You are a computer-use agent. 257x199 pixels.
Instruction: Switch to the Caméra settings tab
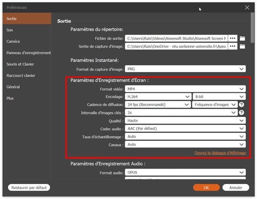click(13, 41)
